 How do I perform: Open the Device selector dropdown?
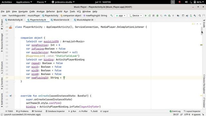coord(136,15)
